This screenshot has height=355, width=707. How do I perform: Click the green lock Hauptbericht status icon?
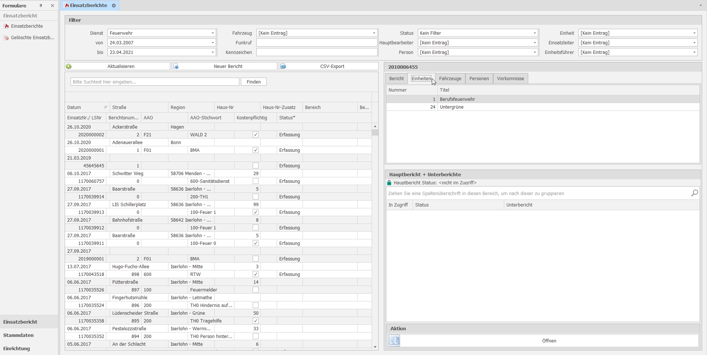coord(389,183)
